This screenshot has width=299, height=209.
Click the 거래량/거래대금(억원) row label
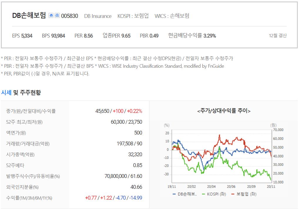[28, 144]
